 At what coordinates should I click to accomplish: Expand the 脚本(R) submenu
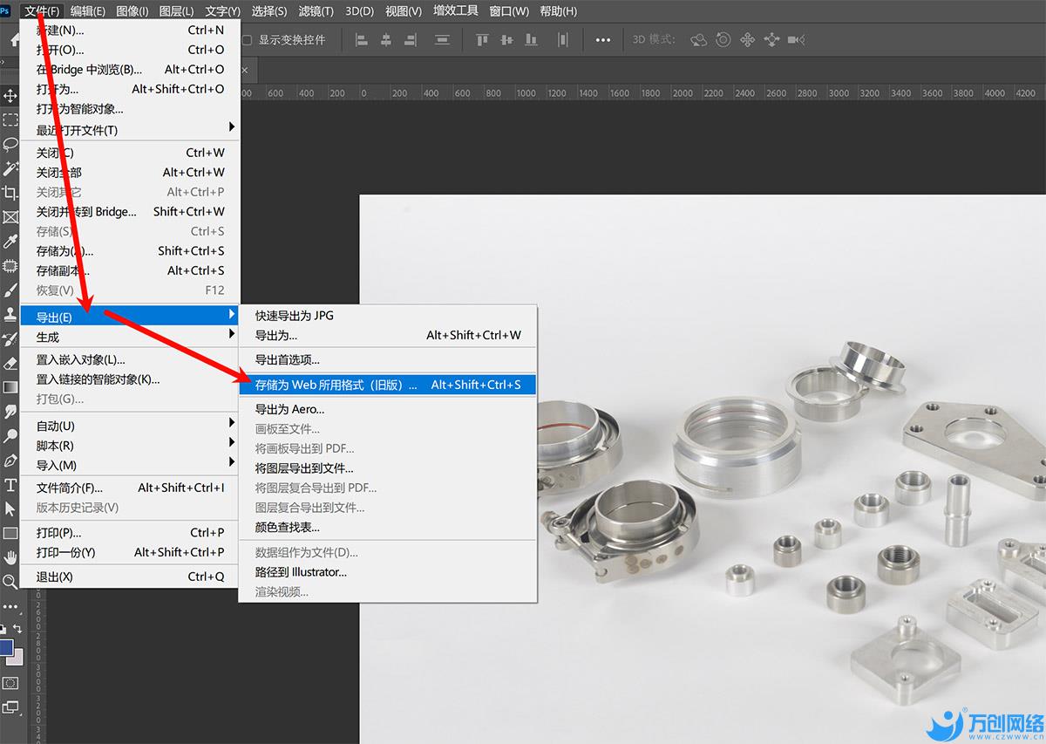pos(131,446)
